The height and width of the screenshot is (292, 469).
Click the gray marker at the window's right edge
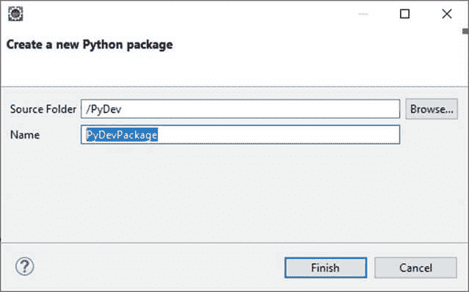pyautogui.click(x=465, y=31)
